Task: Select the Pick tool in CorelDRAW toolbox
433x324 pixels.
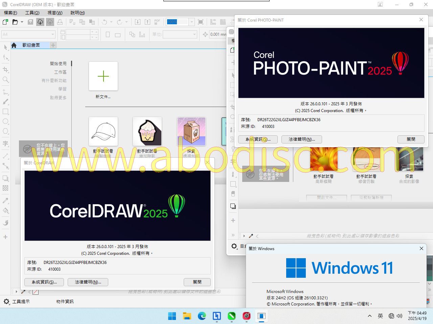Action: 5,47
